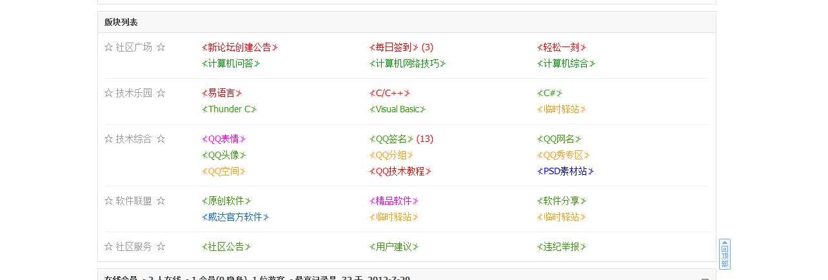Click the (13) count beside QQ签名
Viewport: 828px width, 280px height.
click(x=425, y=139)
